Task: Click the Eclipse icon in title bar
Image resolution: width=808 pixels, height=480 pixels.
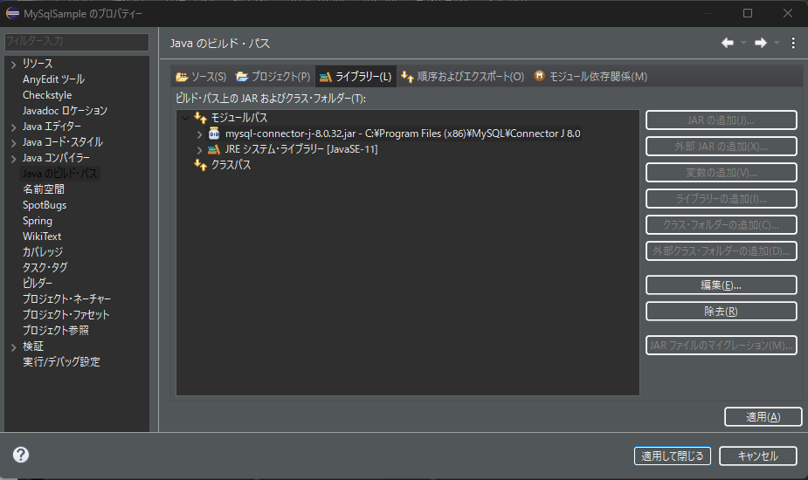Action: point(12,14)
